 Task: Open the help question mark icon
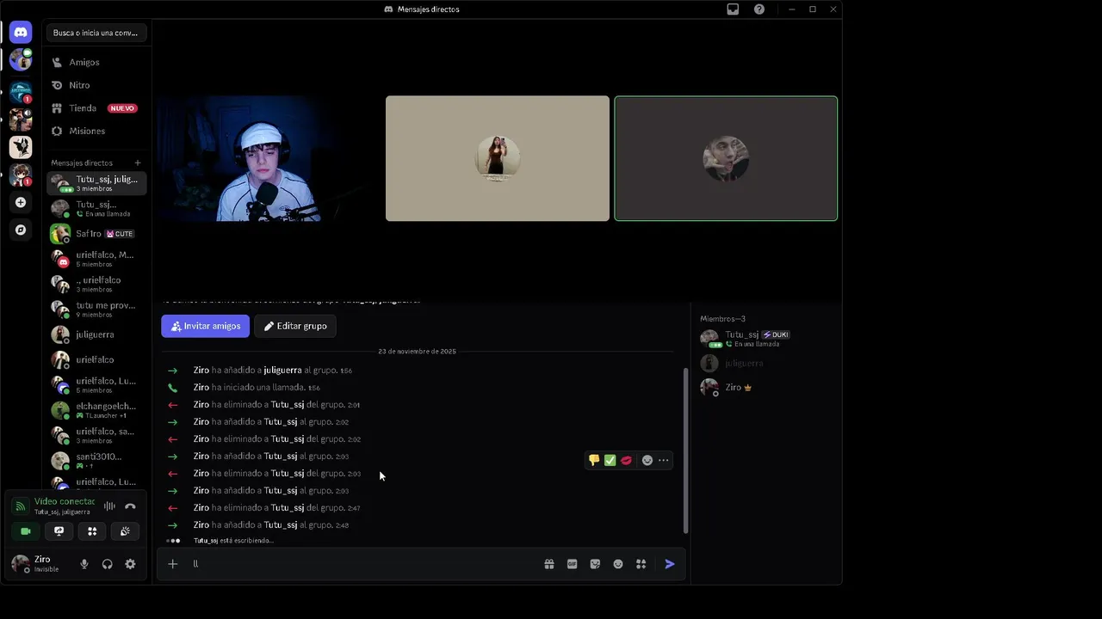(758, 9)
